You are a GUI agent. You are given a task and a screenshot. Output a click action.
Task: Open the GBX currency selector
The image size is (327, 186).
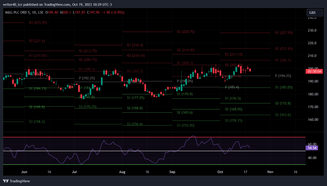(315, 12)
